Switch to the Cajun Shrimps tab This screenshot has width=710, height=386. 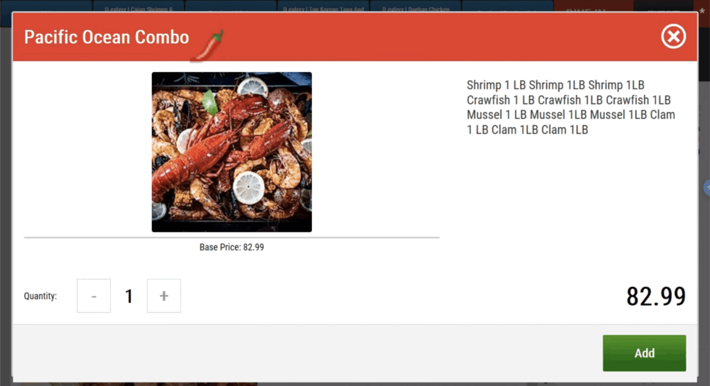click(139, 7)
